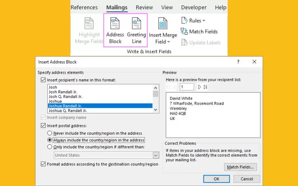Open Rules in the ribbon
The image size is (298, 186).
(193, 20)
